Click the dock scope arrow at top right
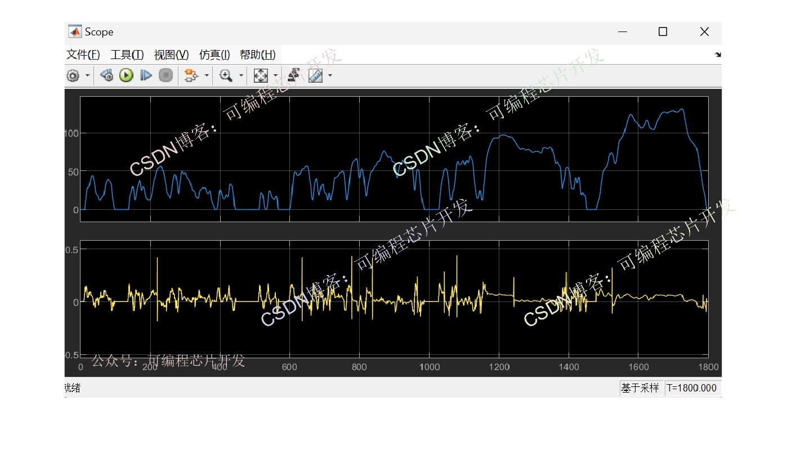This screenshot has height=455, width=787. tap(718, 55)
